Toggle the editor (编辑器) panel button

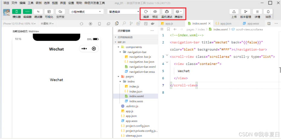tap(27, 12)
